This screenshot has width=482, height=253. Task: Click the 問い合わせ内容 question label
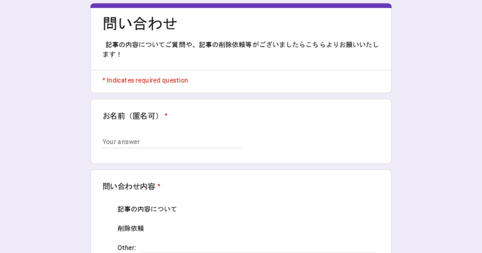pyautogui.click(x=129, y=186)
